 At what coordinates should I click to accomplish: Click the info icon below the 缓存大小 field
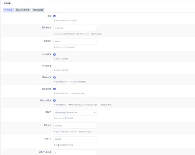55,131
